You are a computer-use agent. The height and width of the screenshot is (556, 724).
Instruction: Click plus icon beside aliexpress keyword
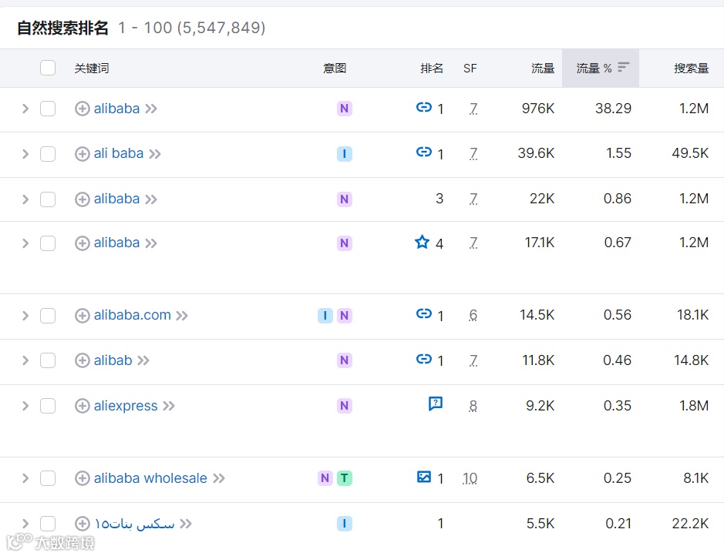coord(83,406)
